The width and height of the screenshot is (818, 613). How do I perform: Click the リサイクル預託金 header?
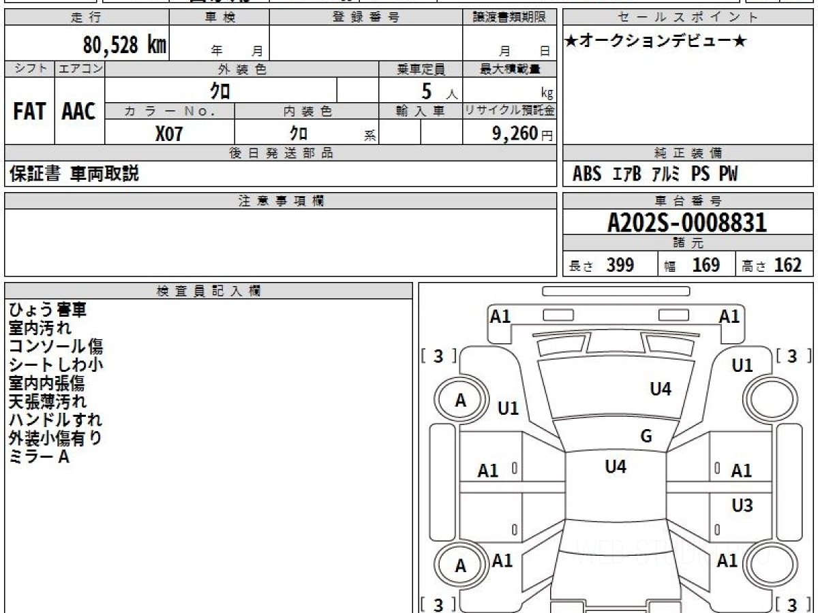(x=509, y=111)
